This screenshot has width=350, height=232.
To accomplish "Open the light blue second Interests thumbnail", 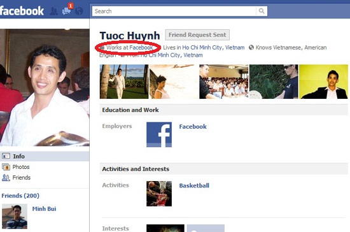I will coord(206,228).
